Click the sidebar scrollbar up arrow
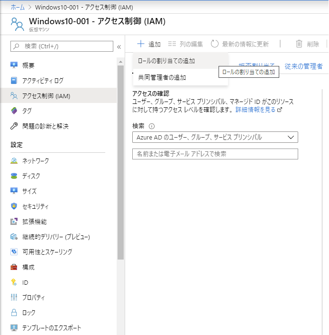This screenshot has height=335, width=329. [120, 62]
